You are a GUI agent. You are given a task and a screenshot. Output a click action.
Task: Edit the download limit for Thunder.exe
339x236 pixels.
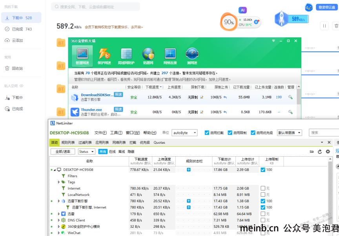pos(202,112)
